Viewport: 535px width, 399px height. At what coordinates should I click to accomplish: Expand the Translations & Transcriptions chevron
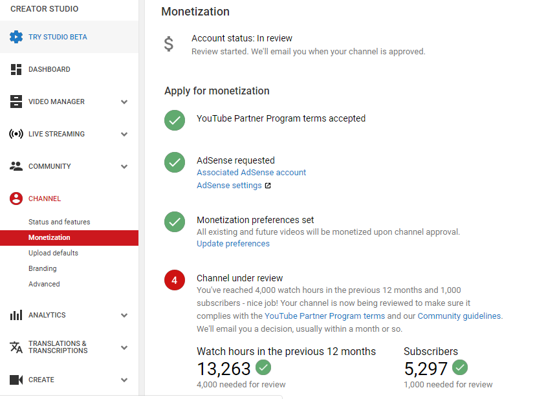pyautogui.click(x=124, y=347)
